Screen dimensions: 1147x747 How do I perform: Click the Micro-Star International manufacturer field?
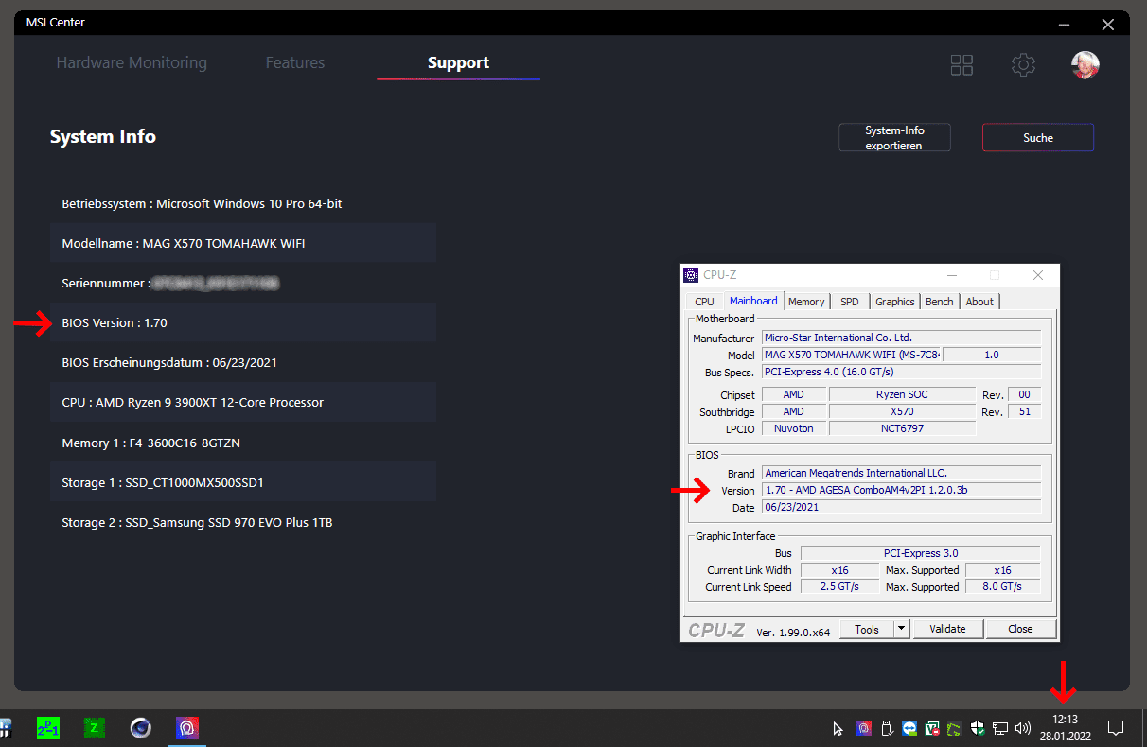click(x=902, y=338)
